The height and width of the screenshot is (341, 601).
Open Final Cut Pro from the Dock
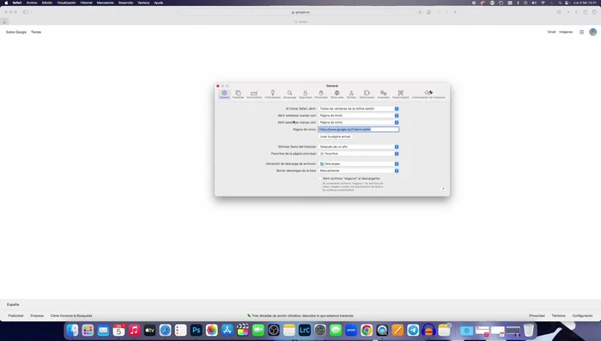(243, 330)
